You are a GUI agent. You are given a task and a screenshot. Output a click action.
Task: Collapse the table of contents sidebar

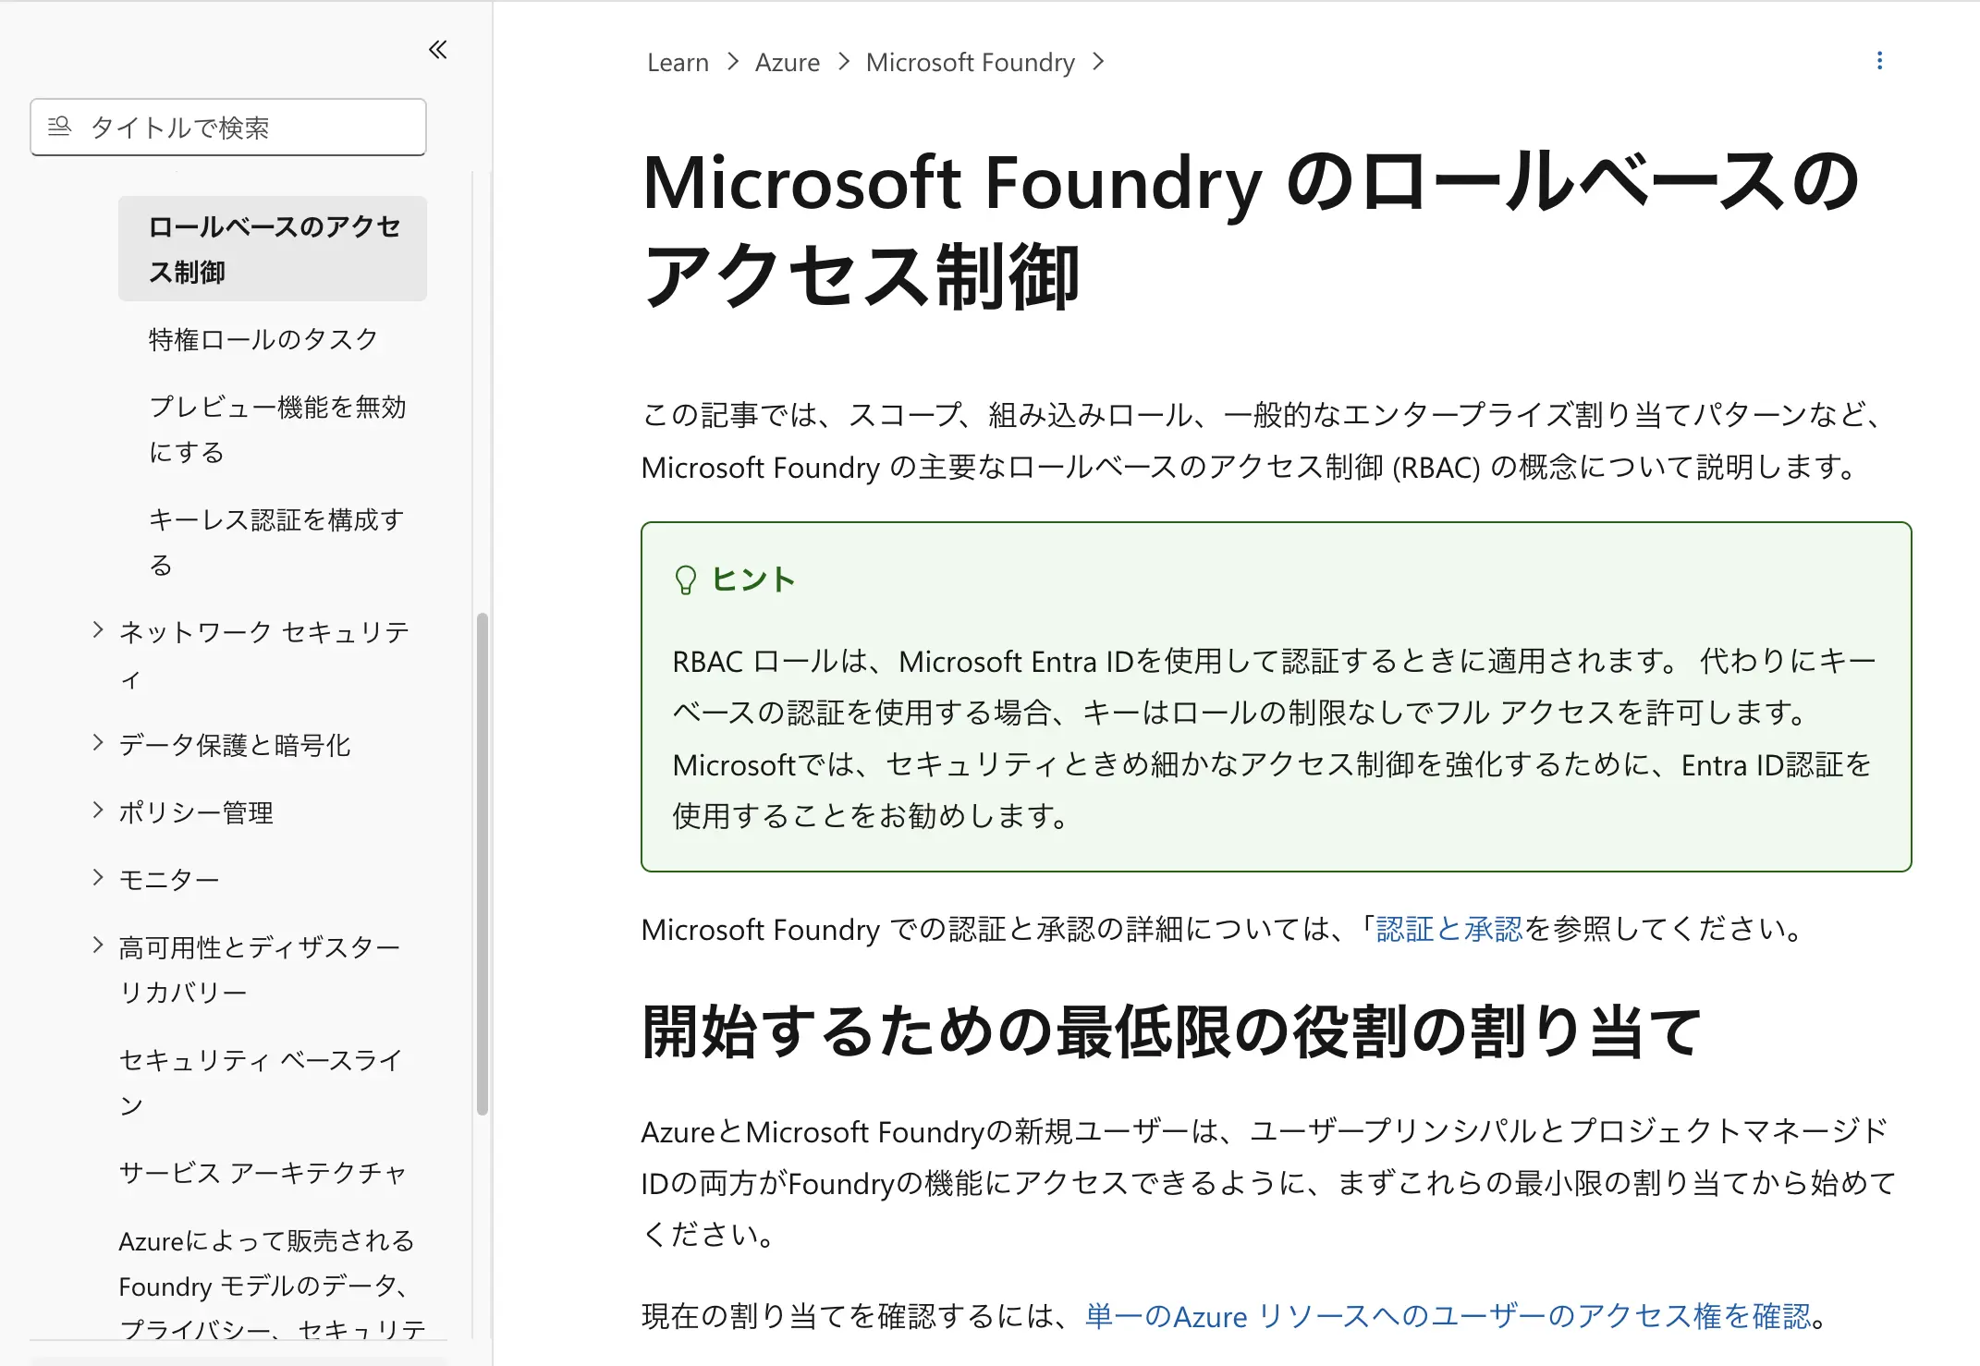(x=438, y=50)
